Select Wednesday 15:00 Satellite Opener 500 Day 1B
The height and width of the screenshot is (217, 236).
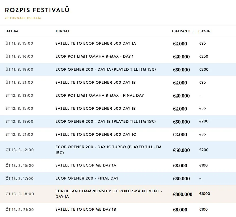click(x=118, y=108)
